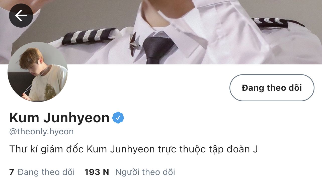
Task: Tap the 193 N follower count number
Action: (x=97, y=172)
